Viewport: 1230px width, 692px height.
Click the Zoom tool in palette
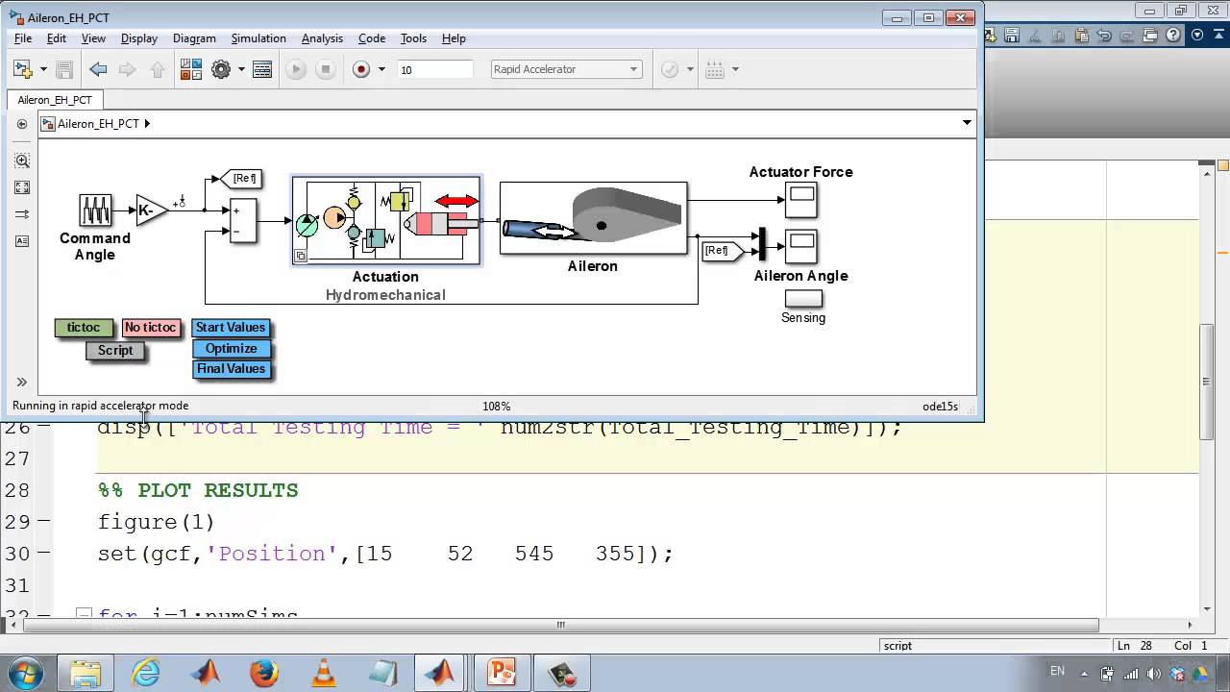[x=22, y=161]
